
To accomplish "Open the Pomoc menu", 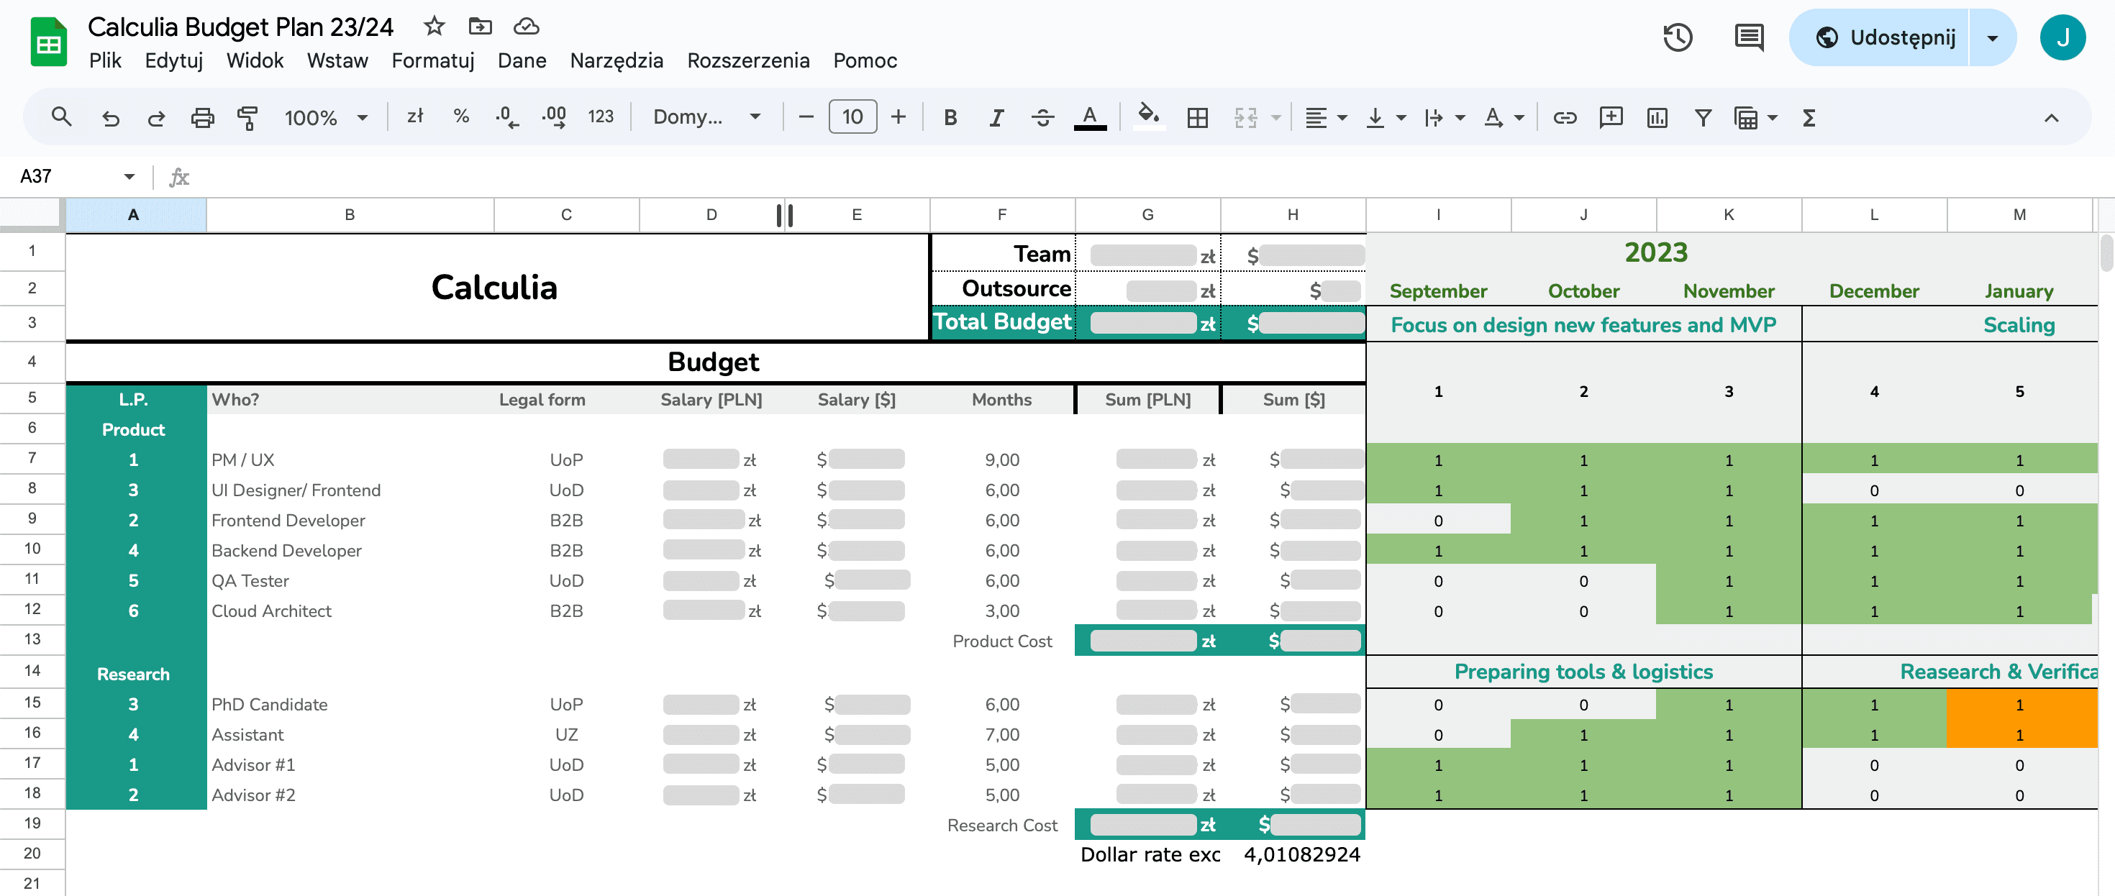I will point(865,60).
